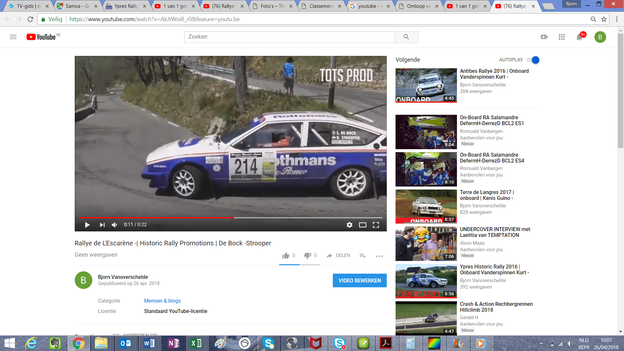The width and height of the screenshot is (624, 351).
Task: Play the video
Action: tap(87, 225)
